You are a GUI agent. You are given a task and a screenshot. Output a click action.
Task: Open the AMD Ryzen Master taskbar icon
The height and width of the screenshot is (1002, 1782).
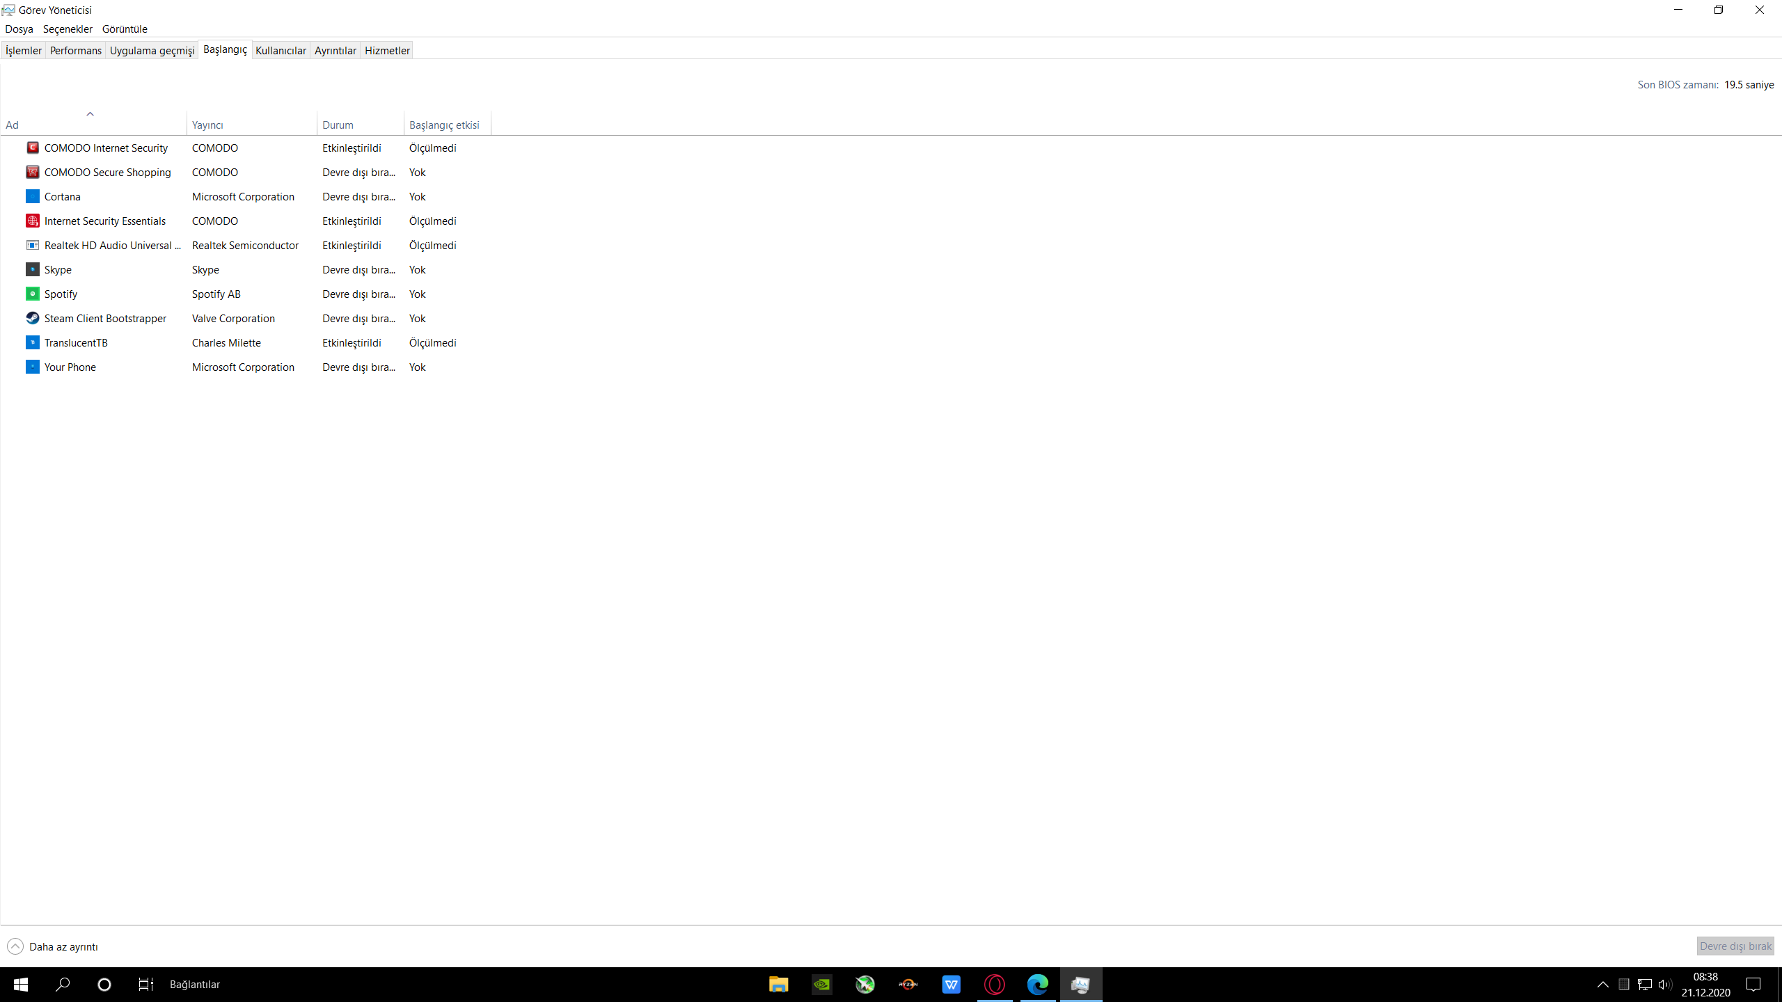pyautogui.click(x=908, y=984)
